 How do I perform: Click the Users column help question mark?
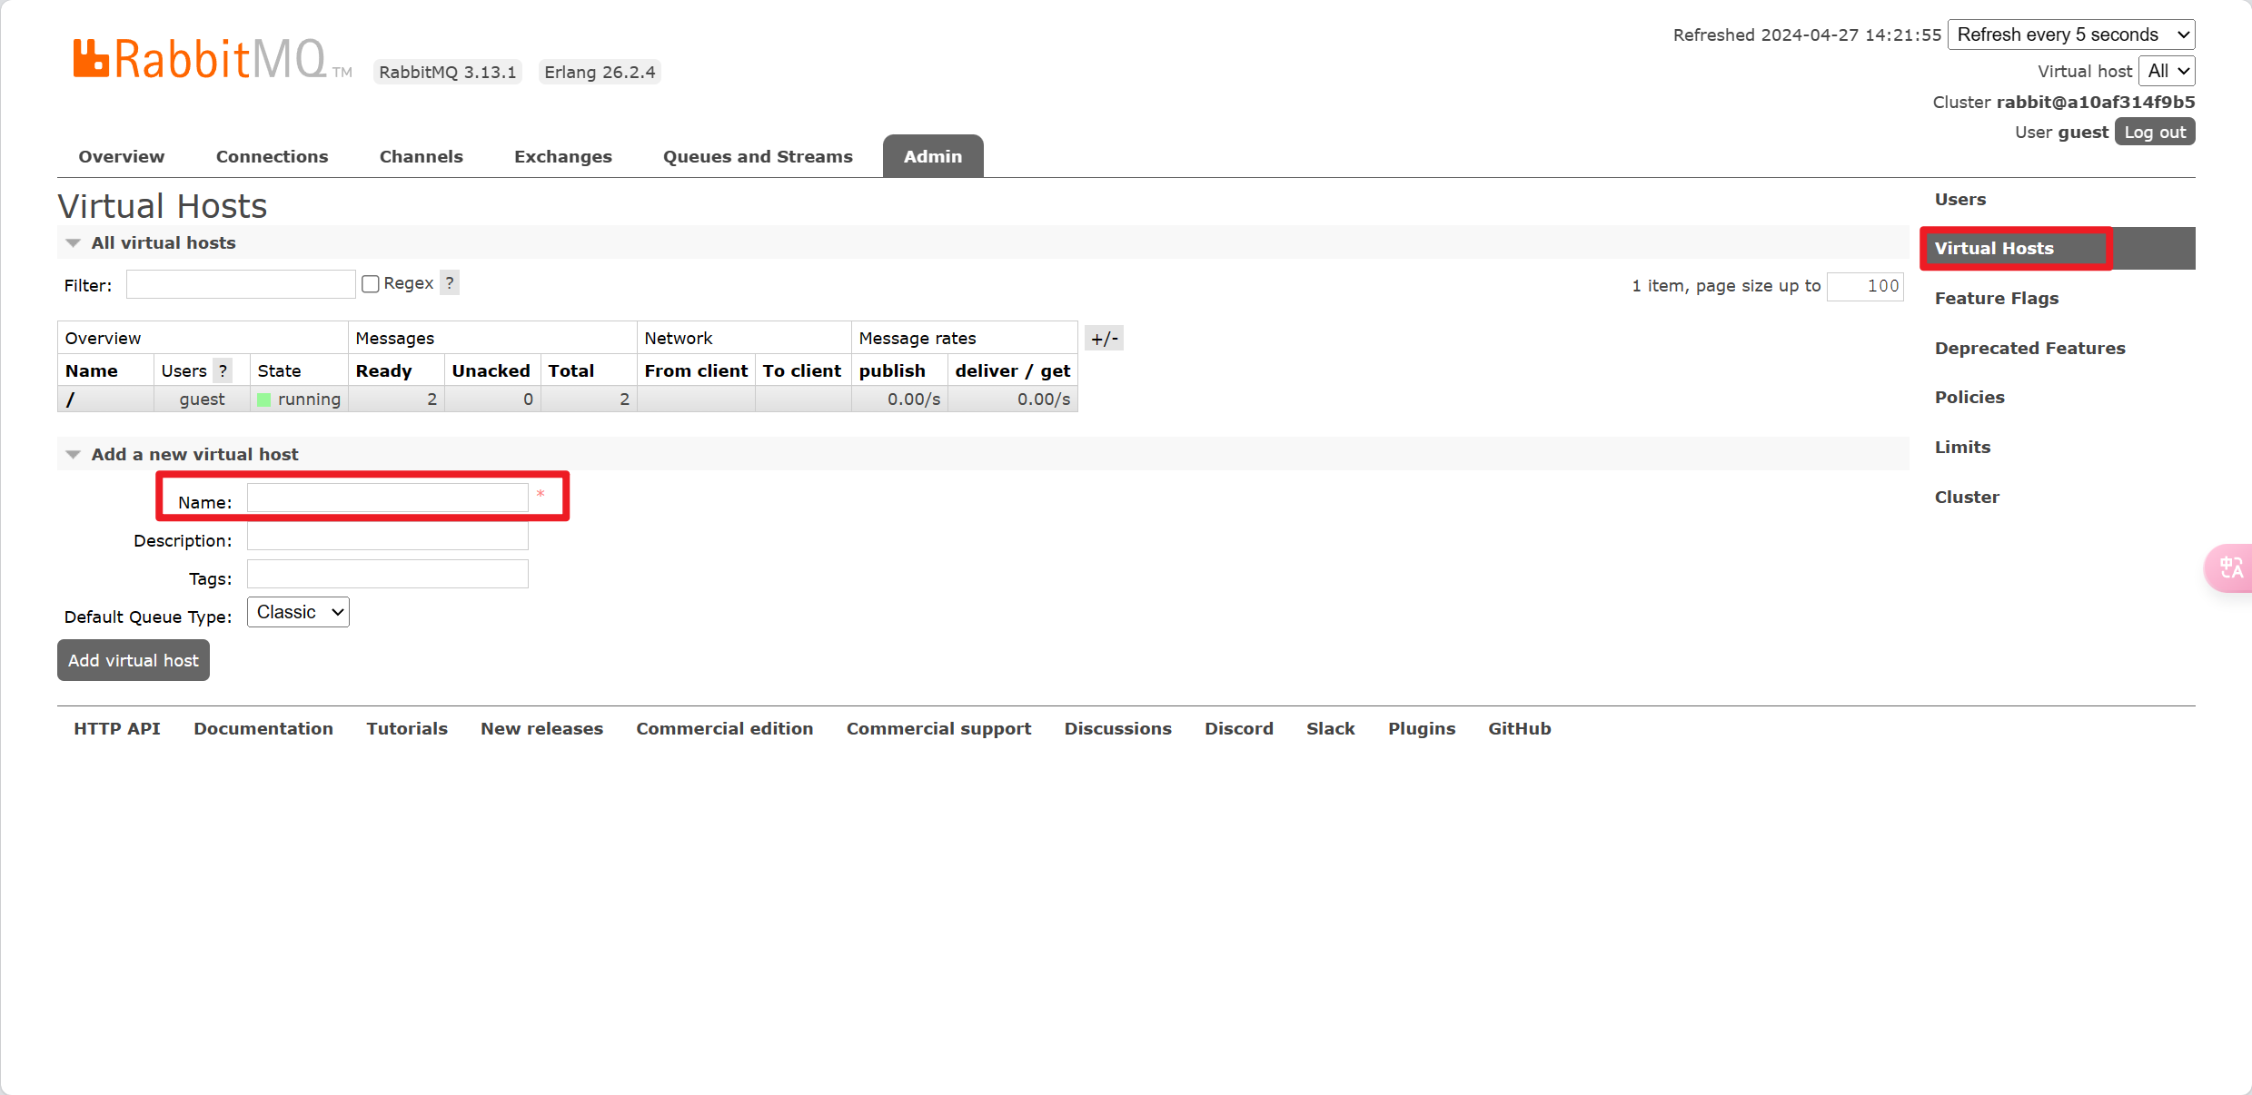click(223, 370)
